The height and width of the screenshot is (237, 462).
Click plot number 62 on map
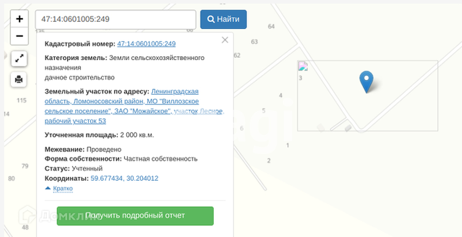237,55
